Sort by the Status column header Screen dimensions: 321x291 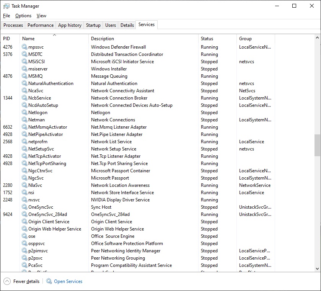click(x=217, y=39)
